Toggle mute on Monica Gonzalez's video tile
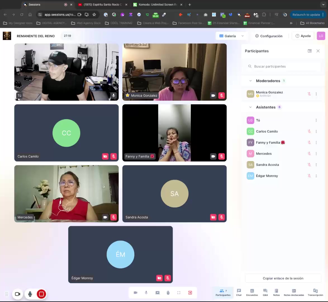328x302 pixels. point(222,96)
